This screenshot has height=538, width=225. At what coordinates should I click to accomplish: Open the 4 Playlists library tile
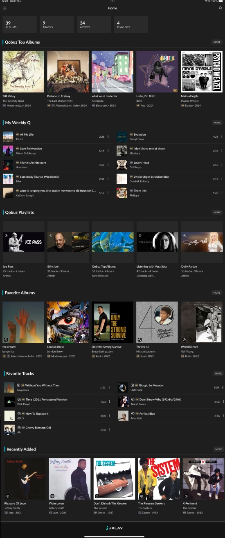[x=131, y=25]
